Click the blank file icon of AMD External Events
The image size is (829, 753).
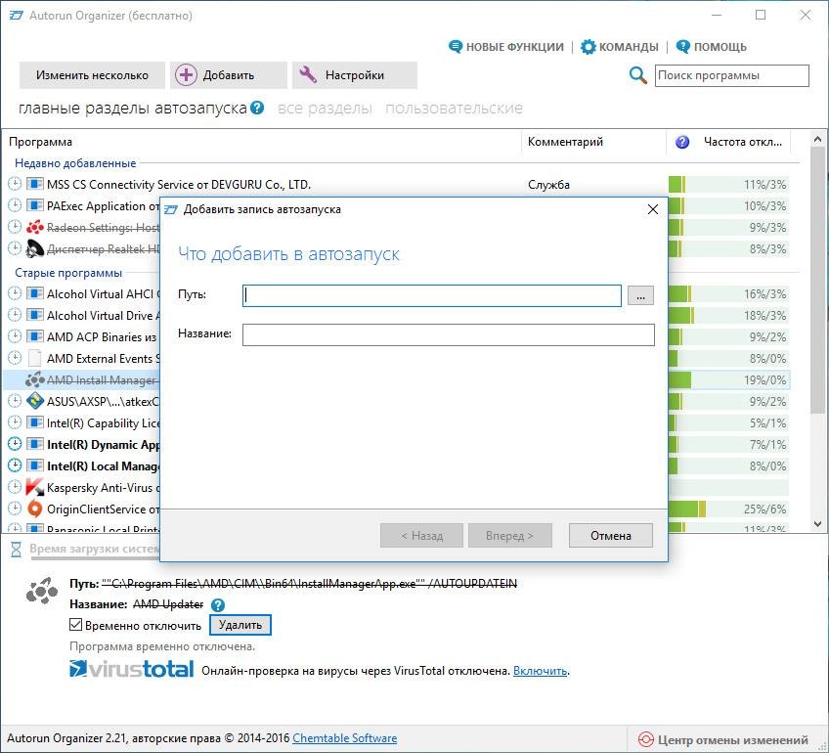(35, 358)
